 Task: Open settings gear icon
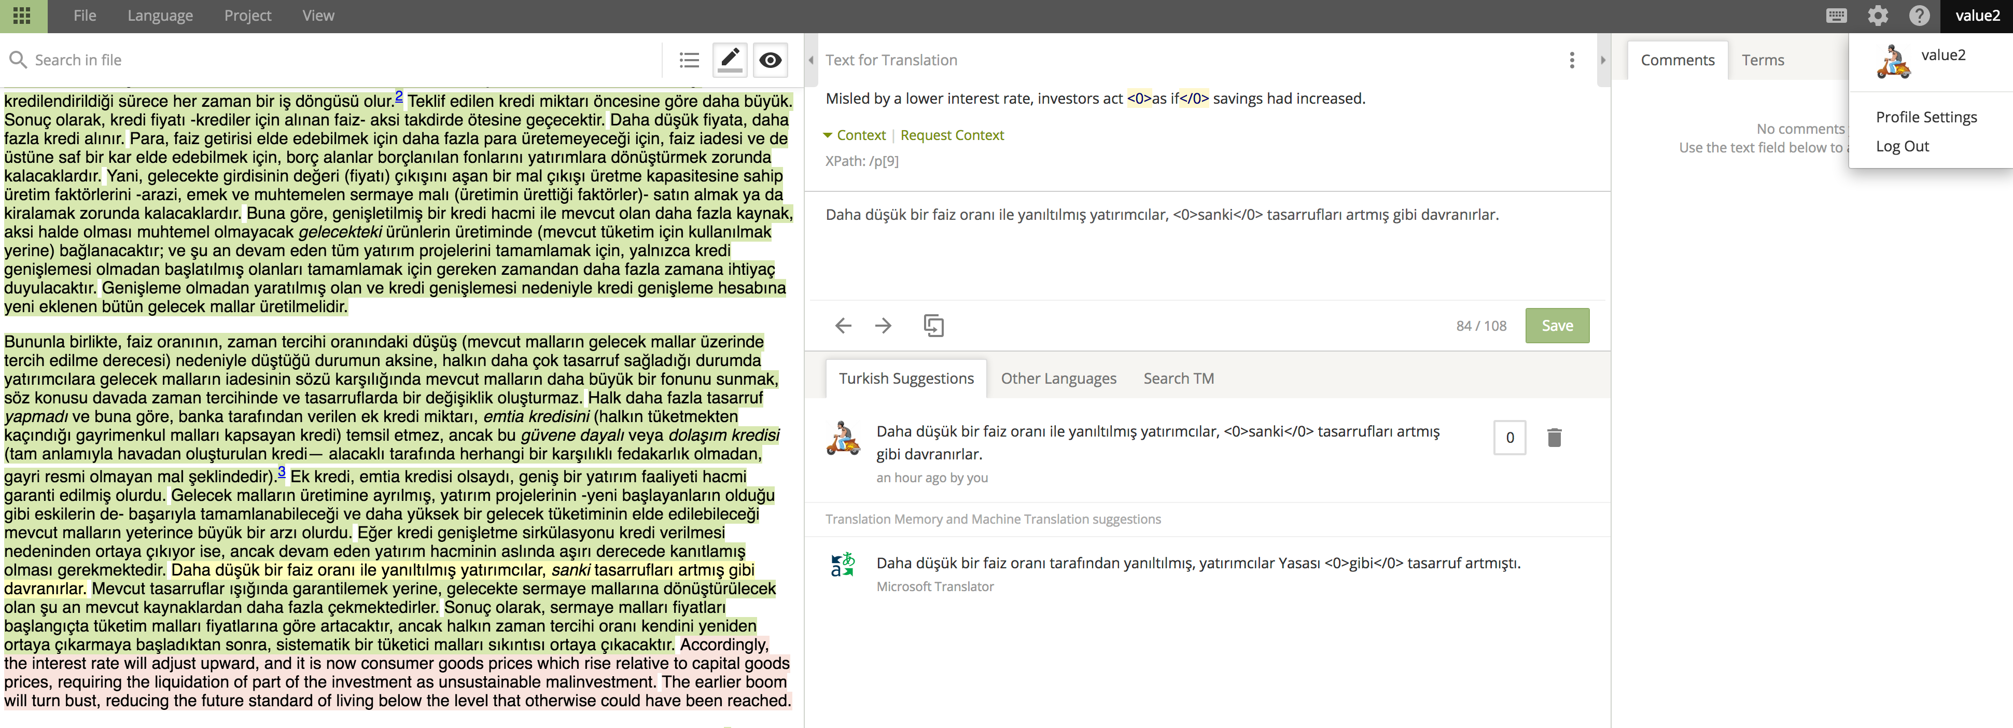[x=1877, y=16]
